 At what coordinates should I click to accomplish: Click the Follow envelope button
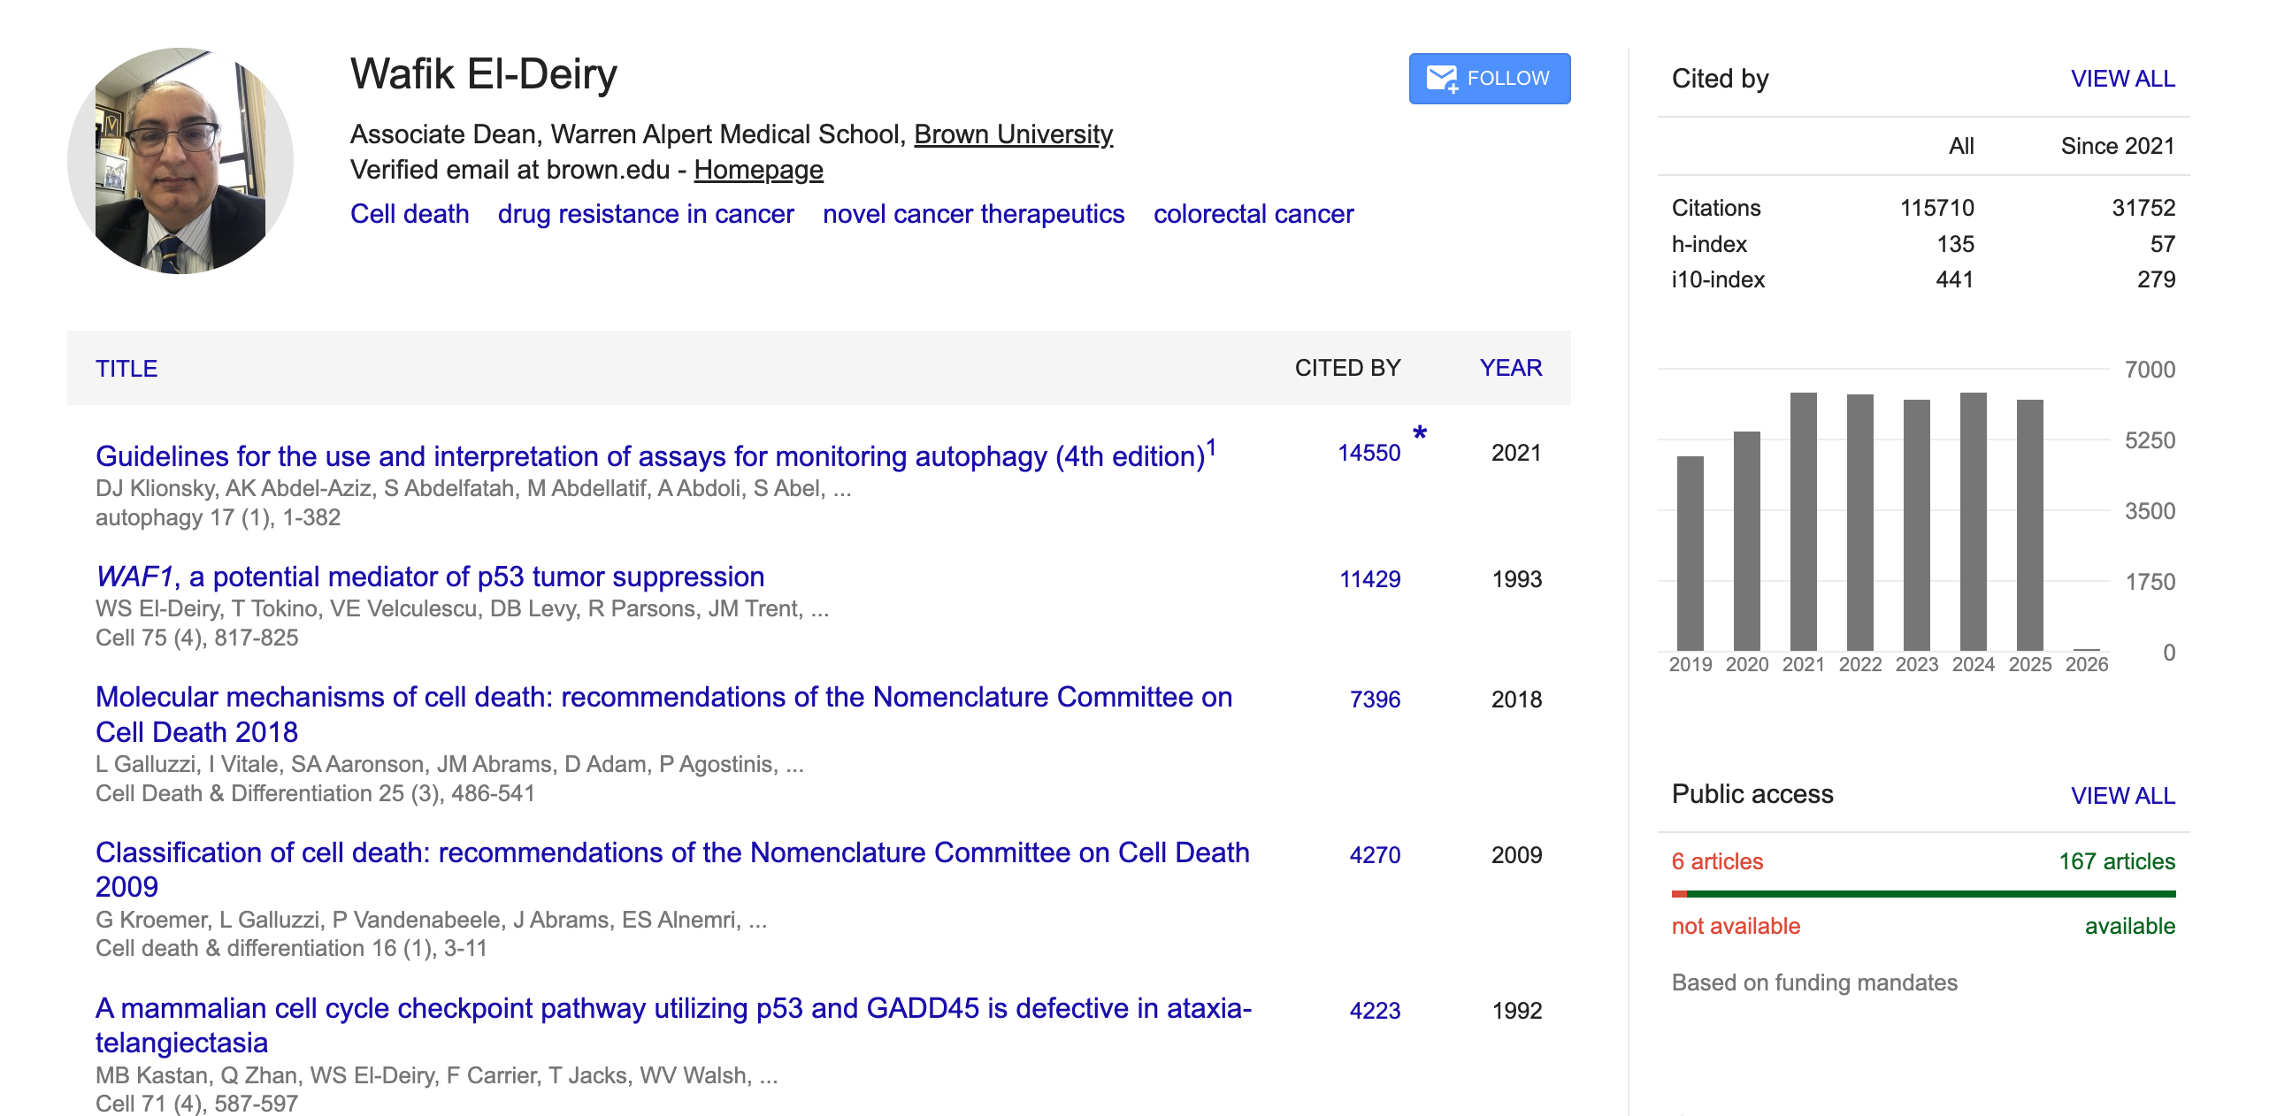point(1489,79)
